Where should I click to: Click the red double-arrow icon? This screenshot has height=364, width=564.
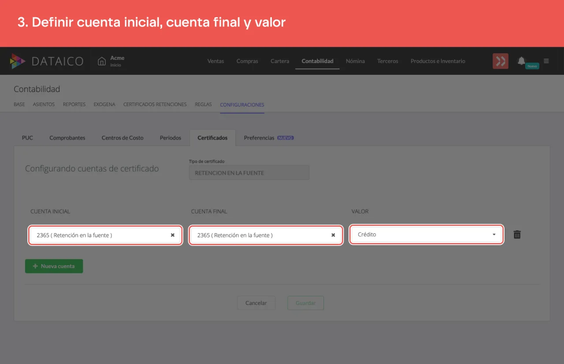coord(501,61)
